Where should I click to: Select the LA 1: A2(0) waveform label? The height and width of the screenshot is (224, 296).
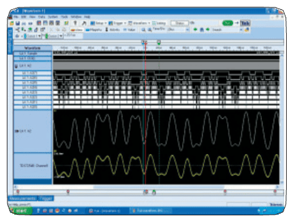click(33, 107)
